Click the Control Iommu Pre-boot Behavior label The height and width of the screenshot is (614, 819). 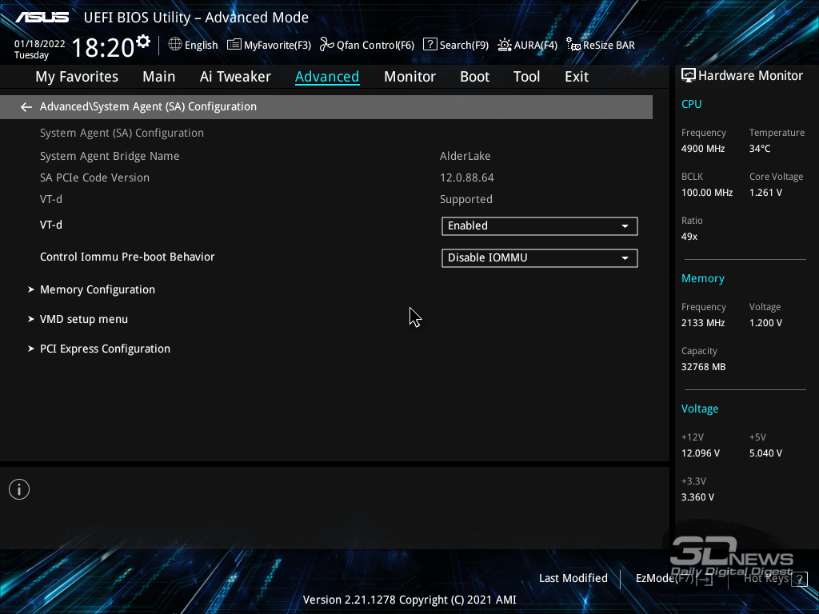(127, 257)
